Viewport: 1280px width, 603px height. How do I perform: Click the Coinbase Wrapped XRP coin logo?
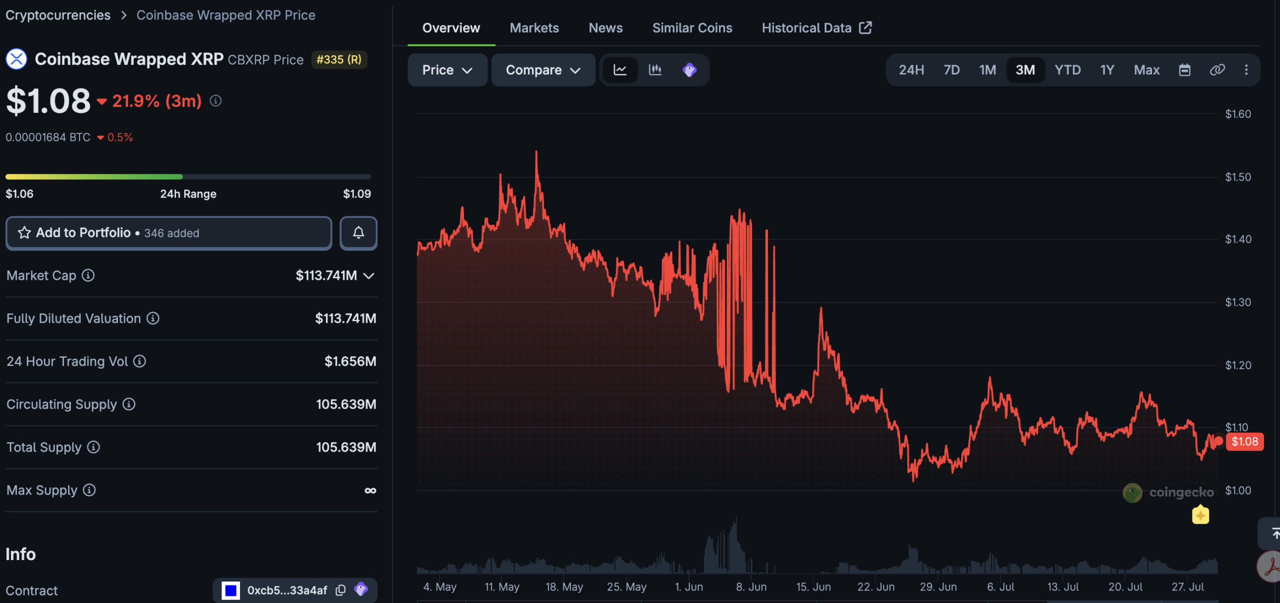[x=16, y=59]
